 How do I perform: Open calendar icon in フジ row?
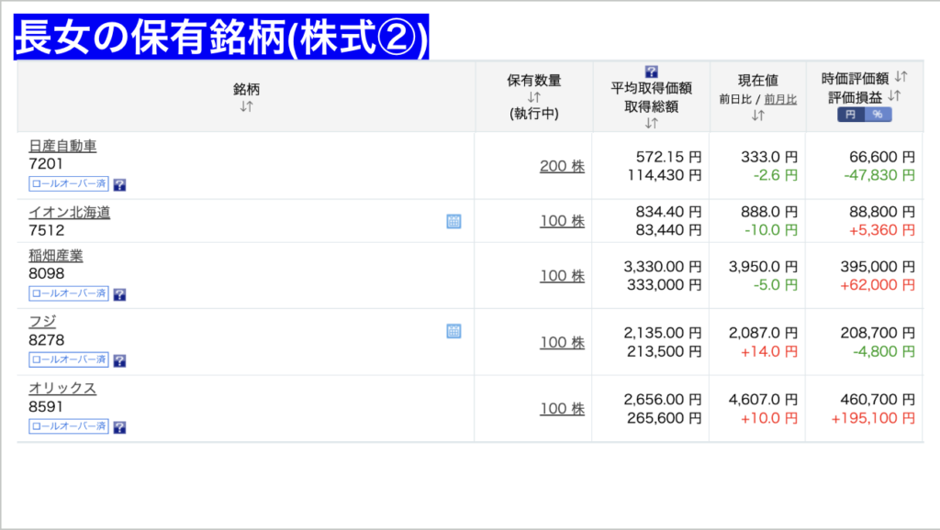453,331
